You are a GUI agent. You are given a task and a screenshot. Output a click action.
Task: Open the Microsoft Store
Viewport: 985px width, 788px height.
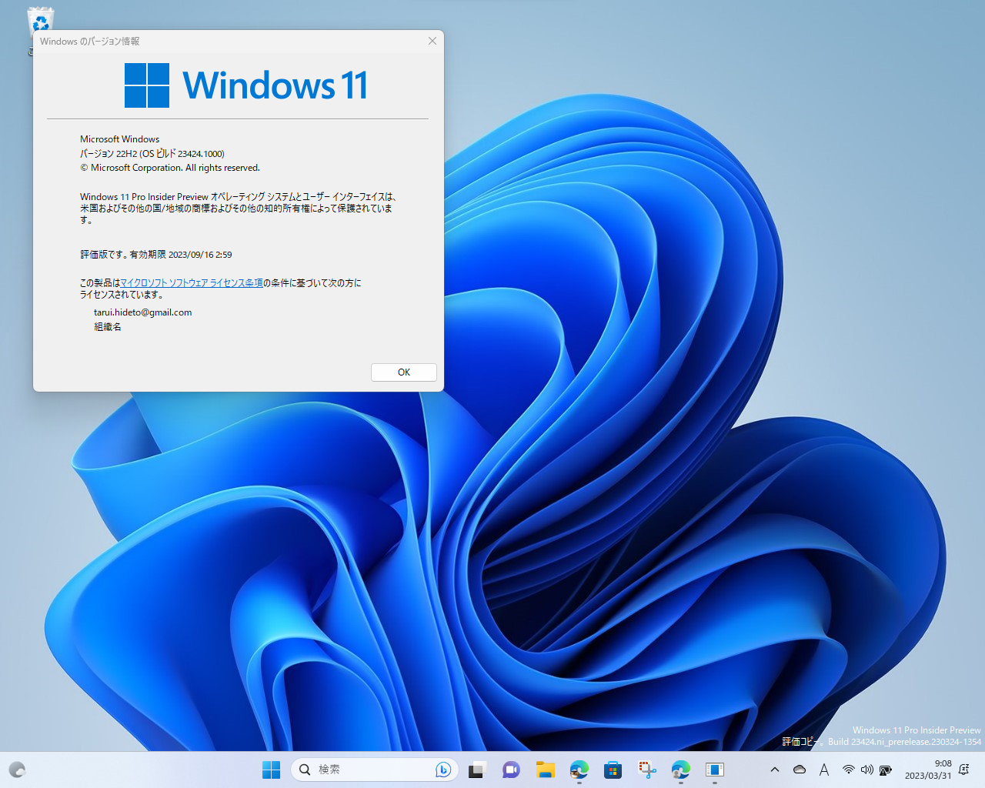point(613,770)
